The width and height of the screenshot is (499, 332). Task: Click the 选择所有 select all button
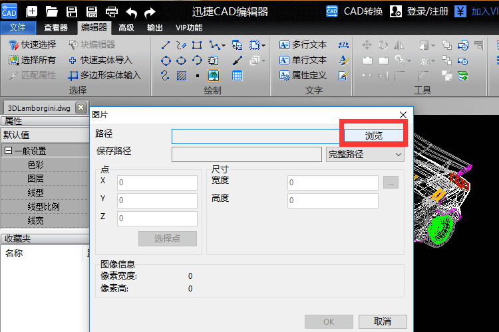[32, 60]
